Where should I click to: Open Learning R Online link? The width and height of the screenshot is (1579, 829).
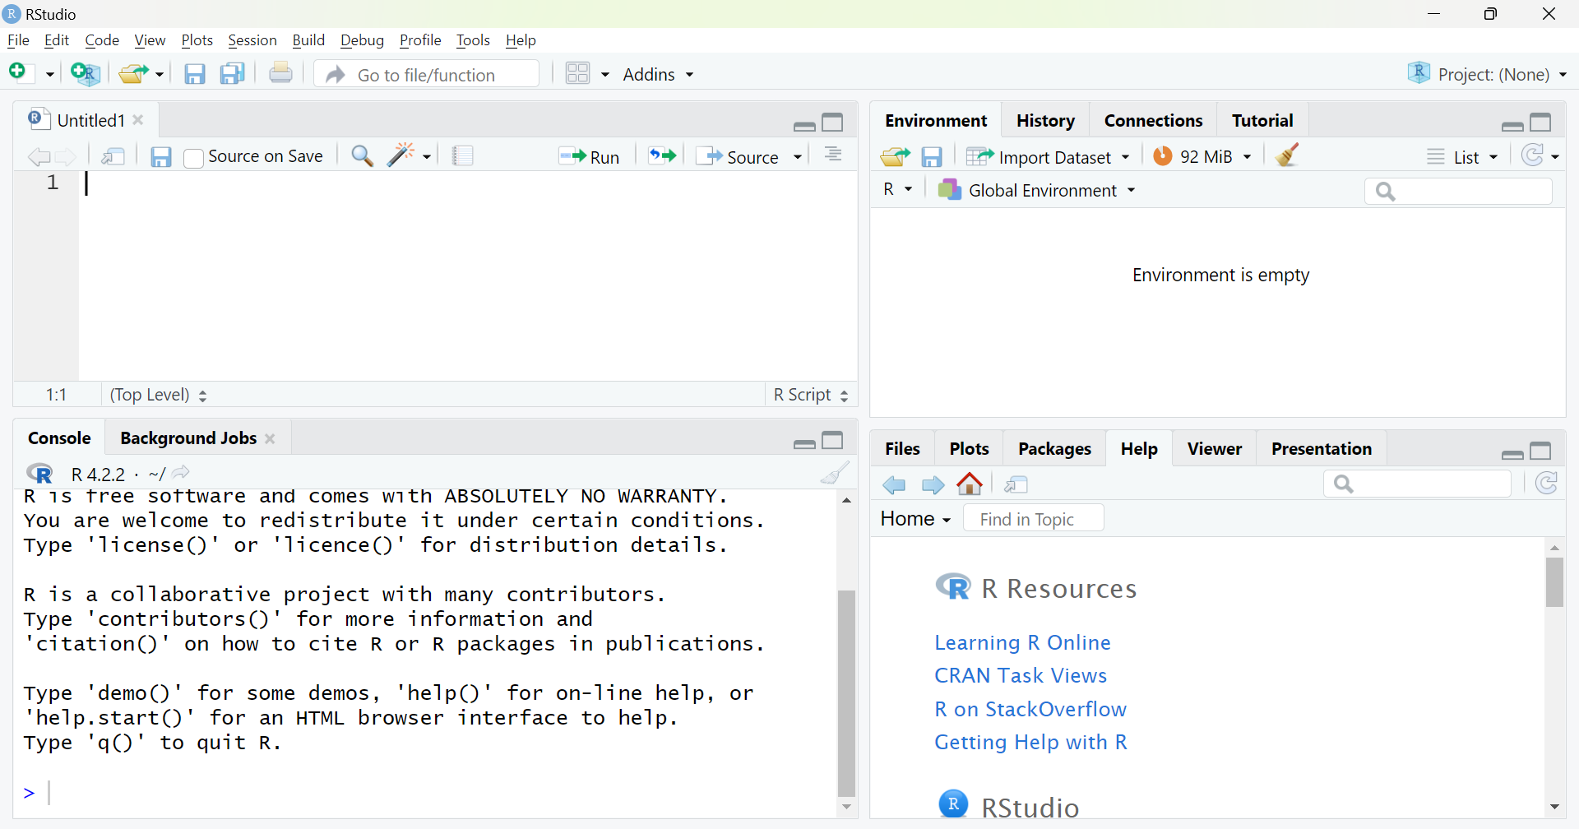[1022, 642]
